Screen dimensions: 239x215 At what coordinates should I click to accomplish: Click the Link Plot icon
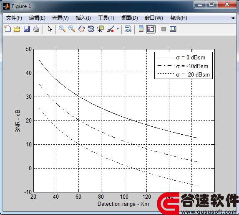[x=128, y=29]
